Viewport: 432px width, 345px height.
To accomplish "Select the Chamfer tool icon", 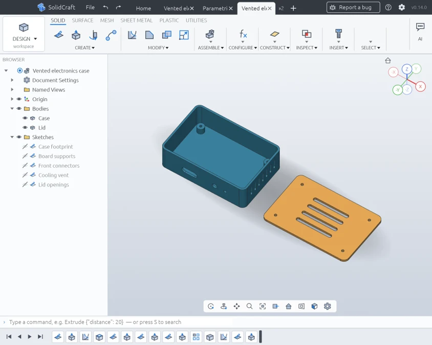I will click(x=149, y=35).
